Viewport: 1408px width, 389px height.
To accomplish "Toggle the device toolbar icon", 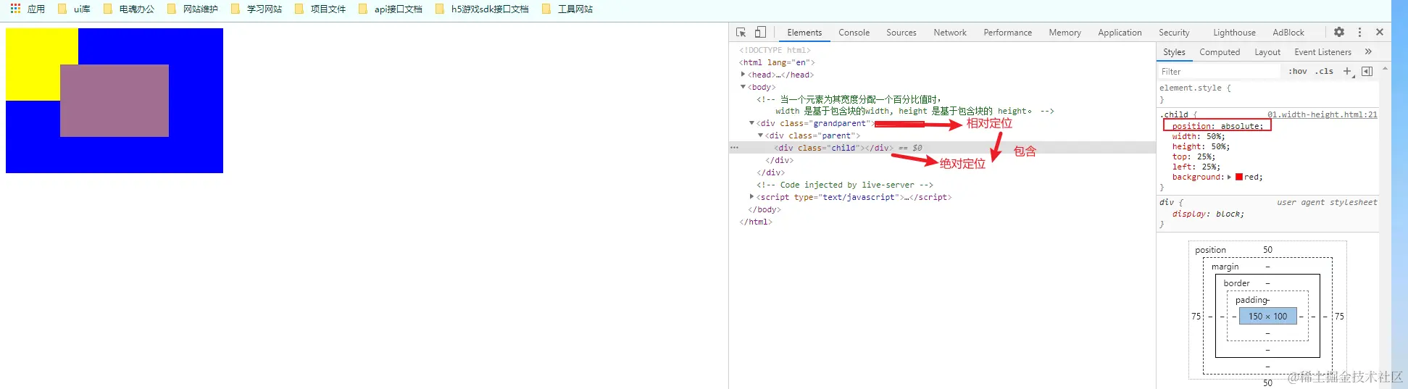I will (760, 32).
